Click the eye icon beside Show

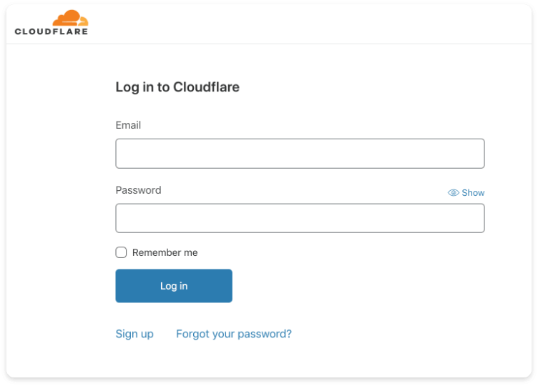click(x=454, y=193)
